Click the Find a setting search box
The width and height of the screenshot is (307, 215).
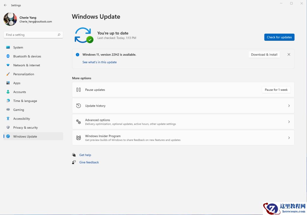click(x=33, y=34)
